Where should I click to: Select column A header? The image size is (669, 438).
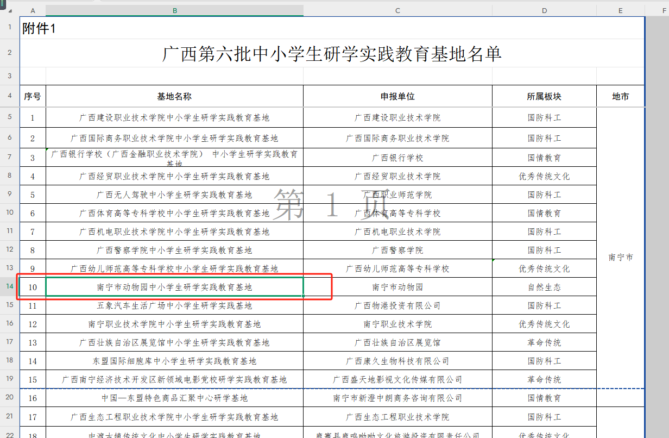33,10
